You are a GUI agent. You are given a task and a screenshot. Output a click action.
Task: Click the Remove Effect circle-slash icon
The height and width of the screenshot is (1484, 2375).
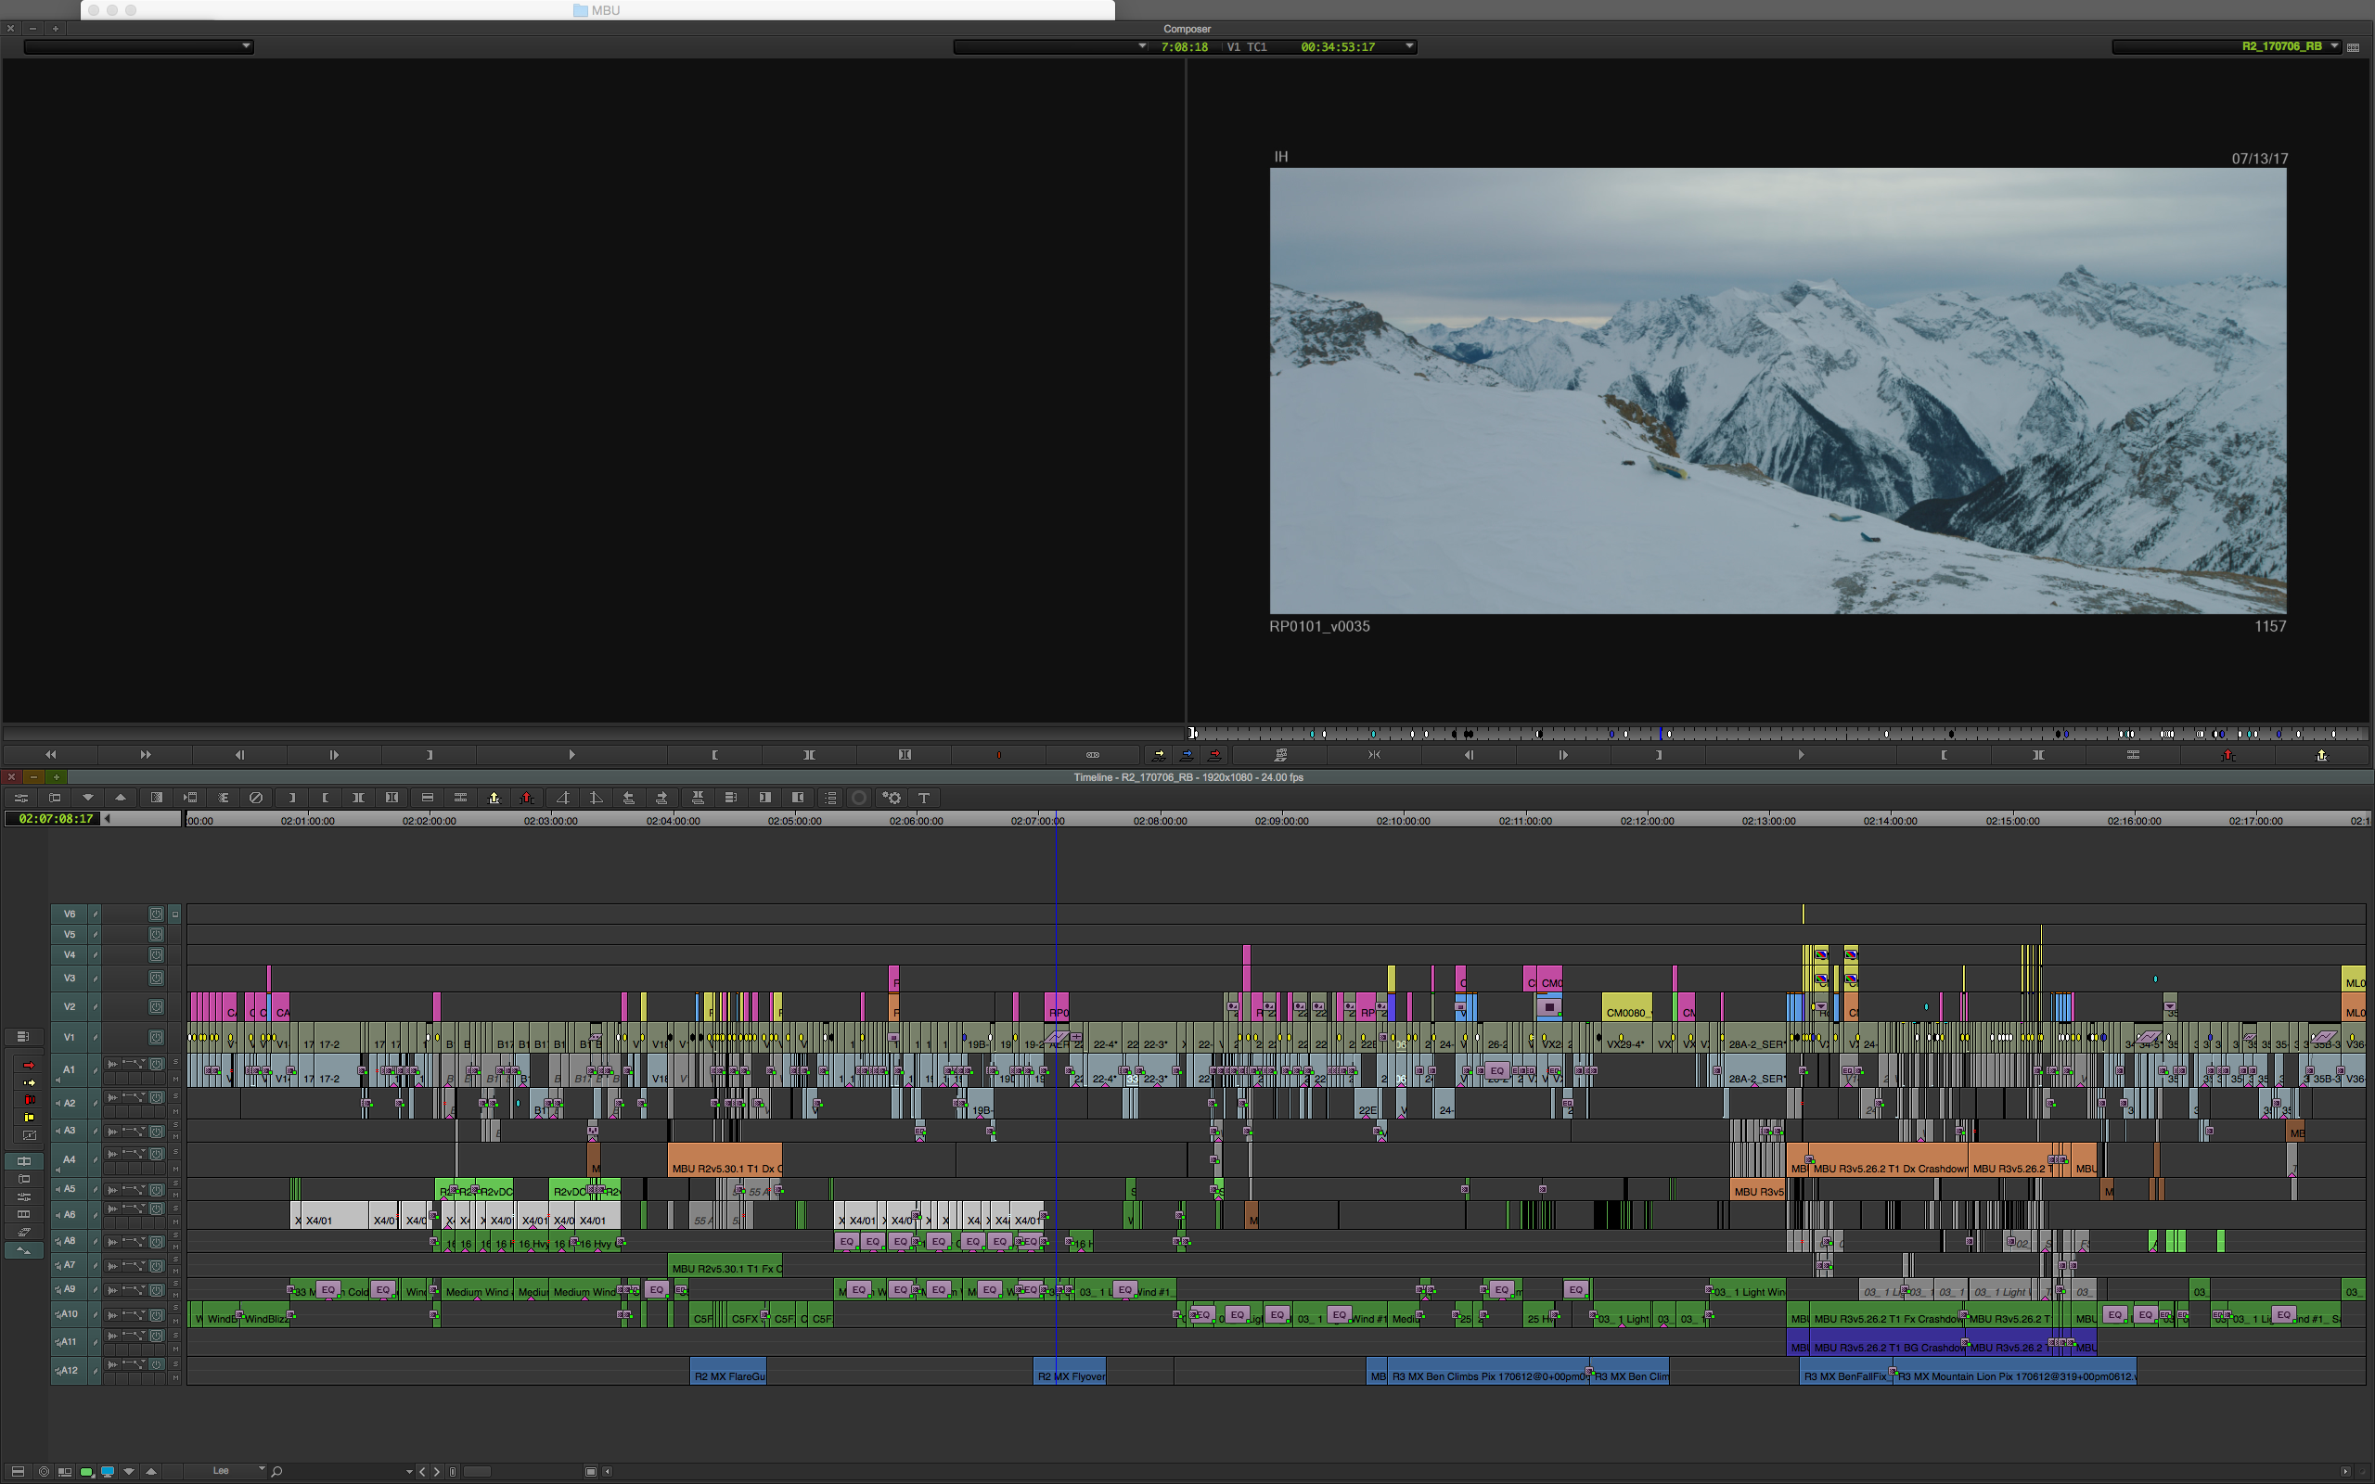(256, 798)
